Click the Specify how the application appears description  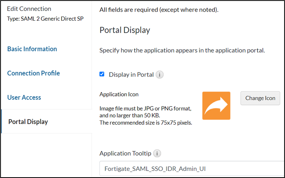point(182,50)
